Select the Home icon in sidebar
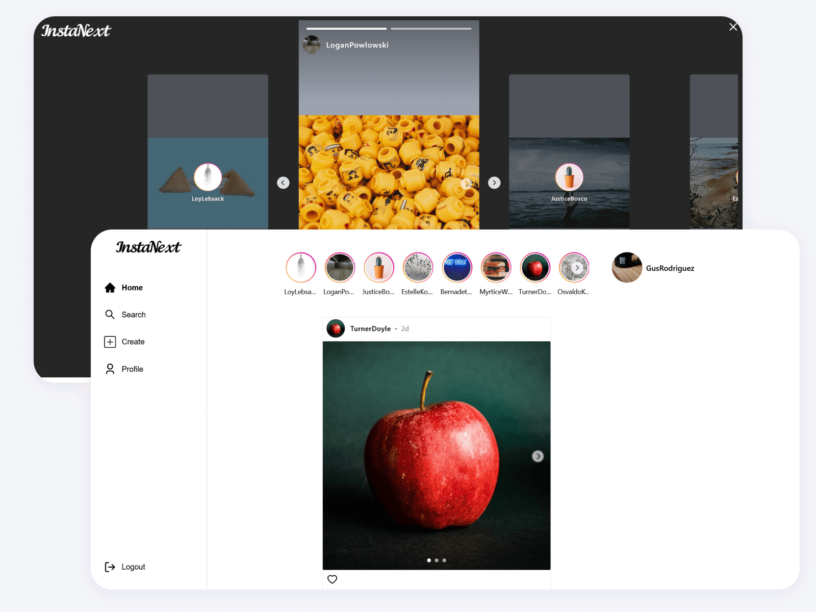This screenshot has width=816, height=612. pos(110,287)
